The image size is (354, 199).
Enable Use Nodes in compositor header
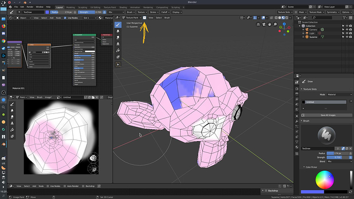click(48, 186)
